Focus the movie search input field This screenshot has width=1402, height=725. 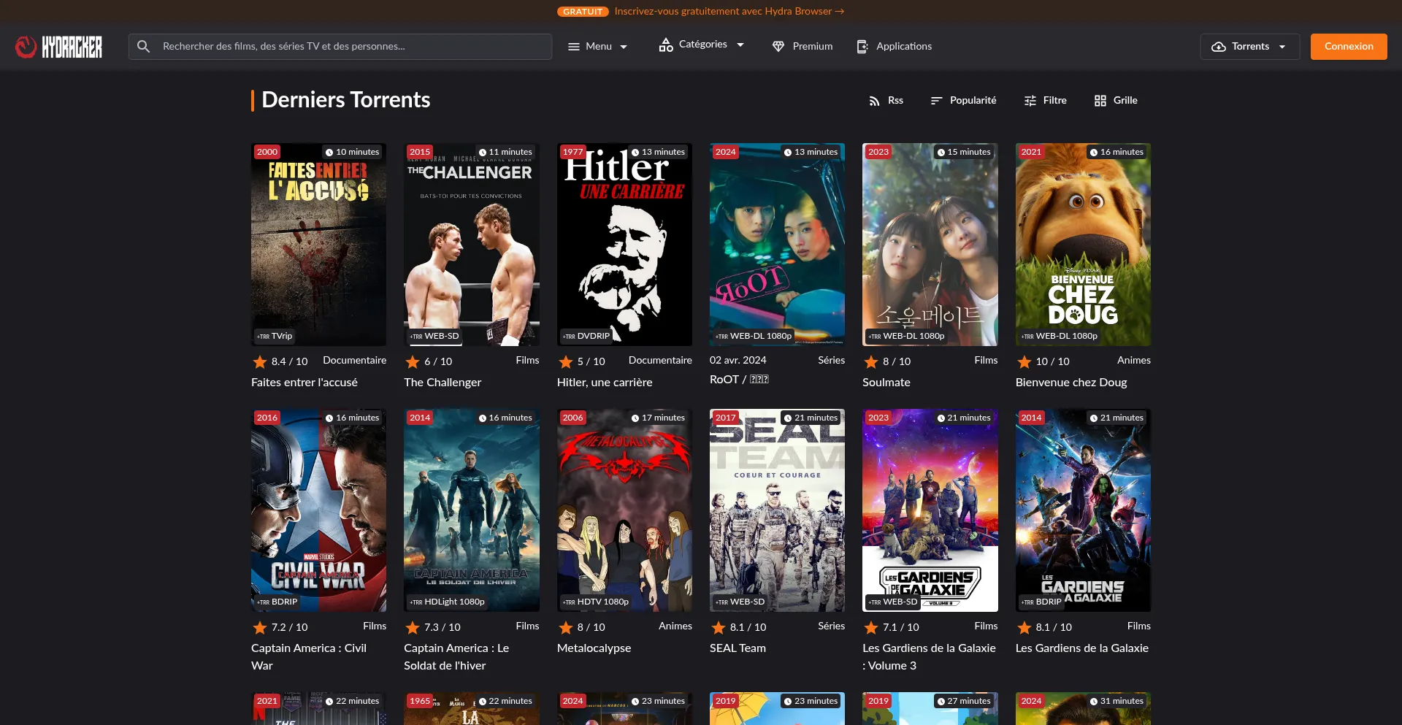point(340,47)
